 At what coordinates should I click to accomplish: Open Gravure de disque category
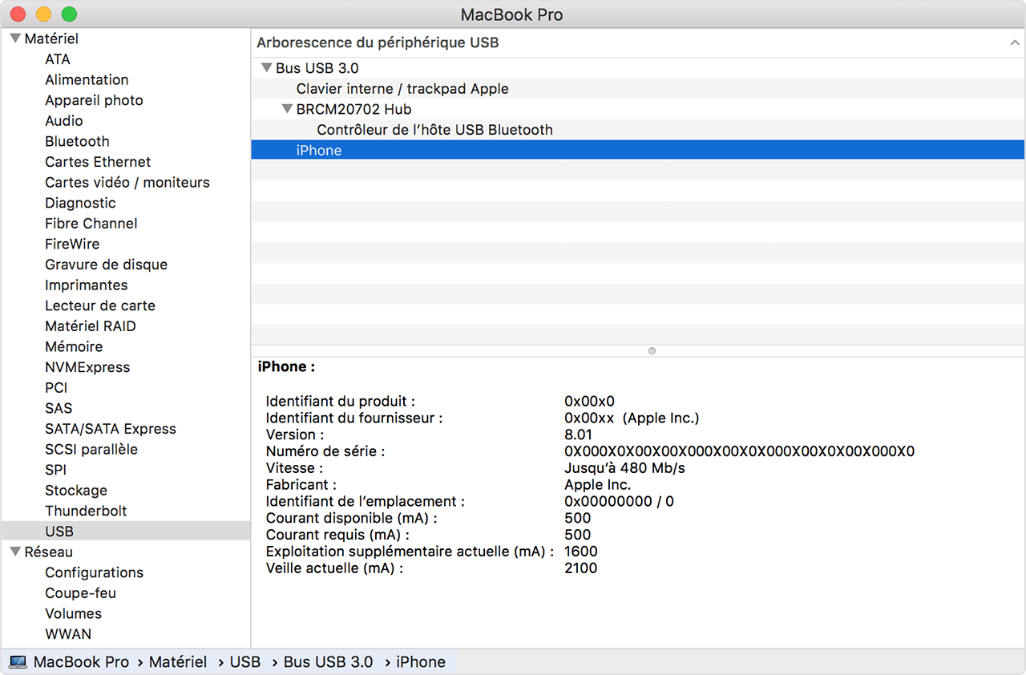pos(106,265)
